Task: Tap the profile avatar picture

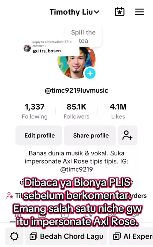Action: 76,63
